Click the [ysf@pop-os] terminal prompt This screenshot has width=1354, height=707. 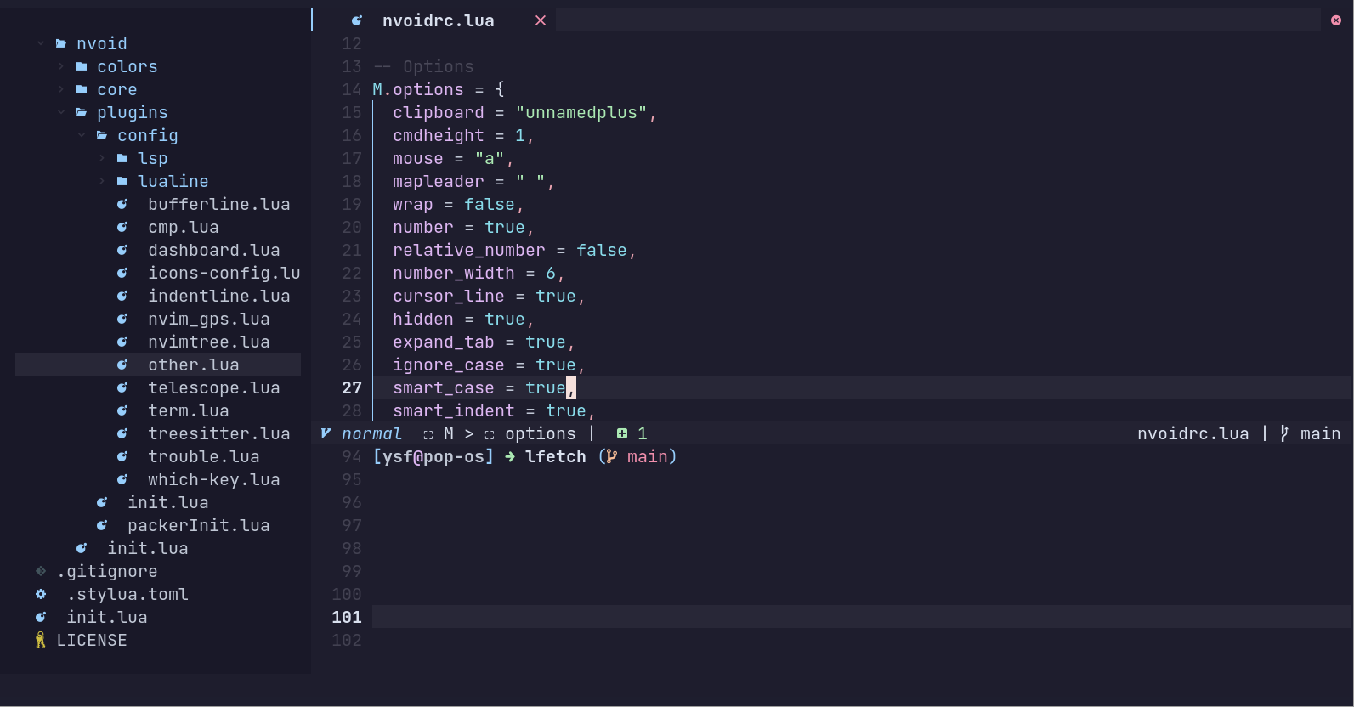pyautogui.click(x=433, y=456)
